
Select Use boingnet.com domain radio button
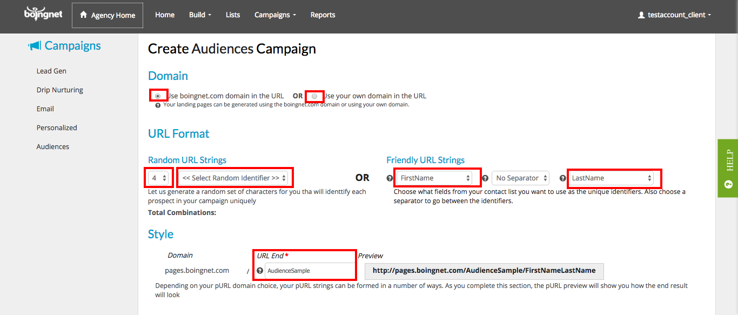pos(158,96)
